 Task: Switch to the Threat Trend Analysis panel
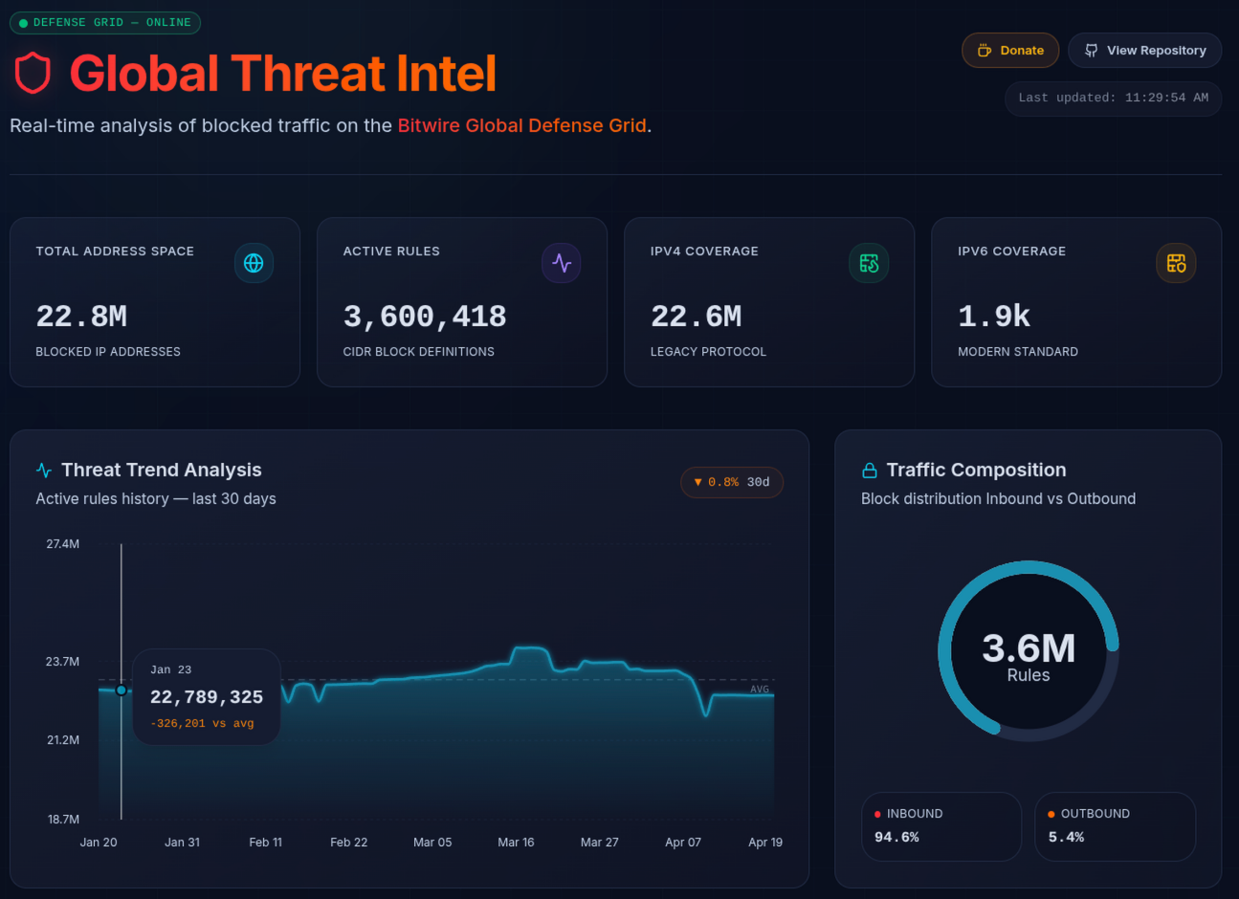point(161,470)
